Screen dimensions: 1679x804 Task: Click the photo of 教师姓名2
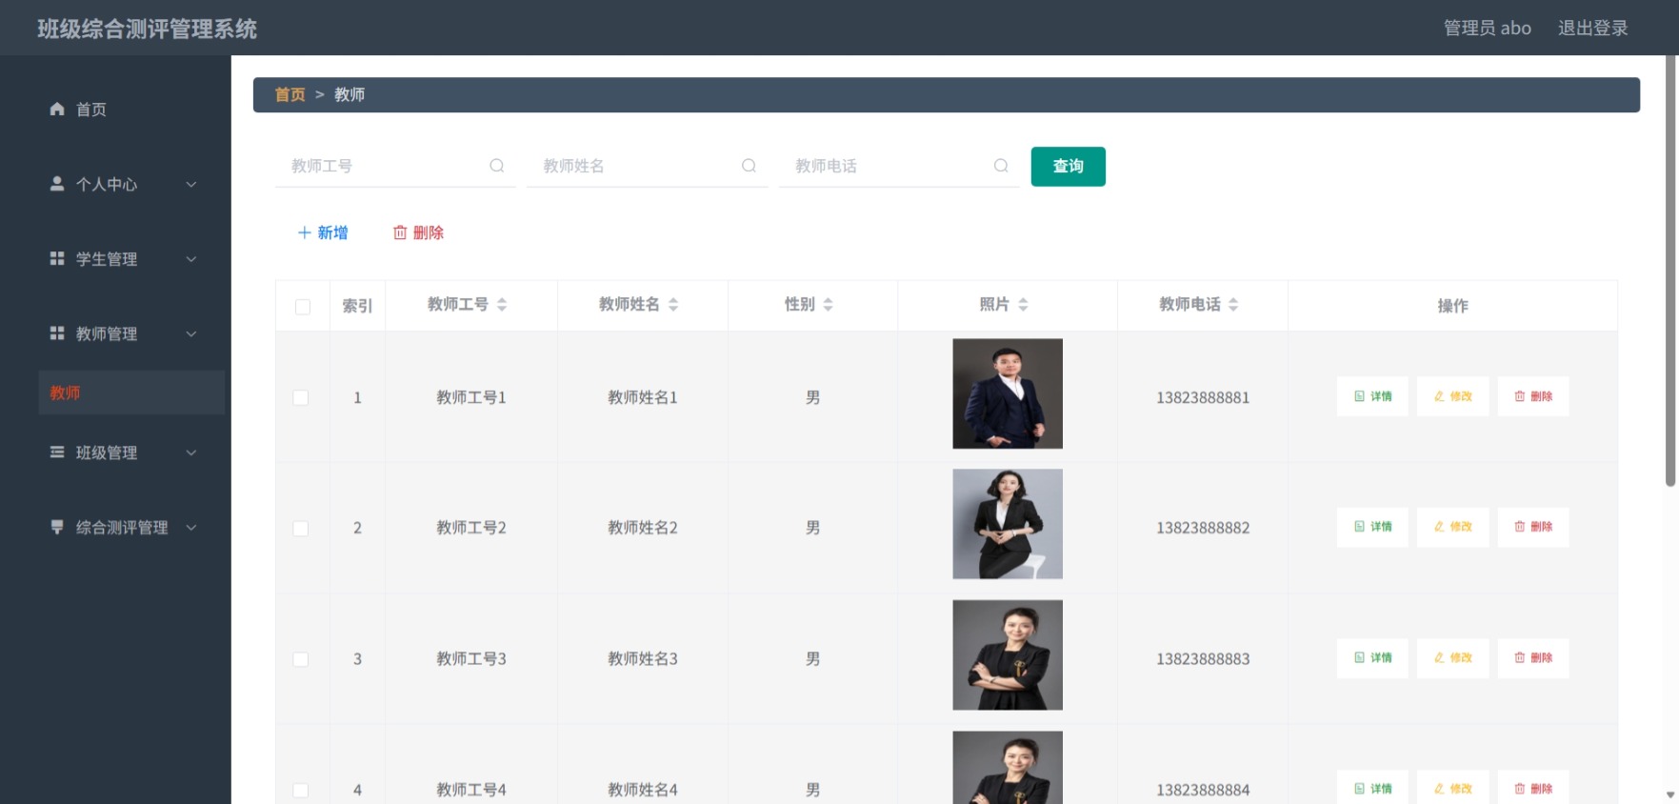pyautogui.click(x=1008, y=524)
